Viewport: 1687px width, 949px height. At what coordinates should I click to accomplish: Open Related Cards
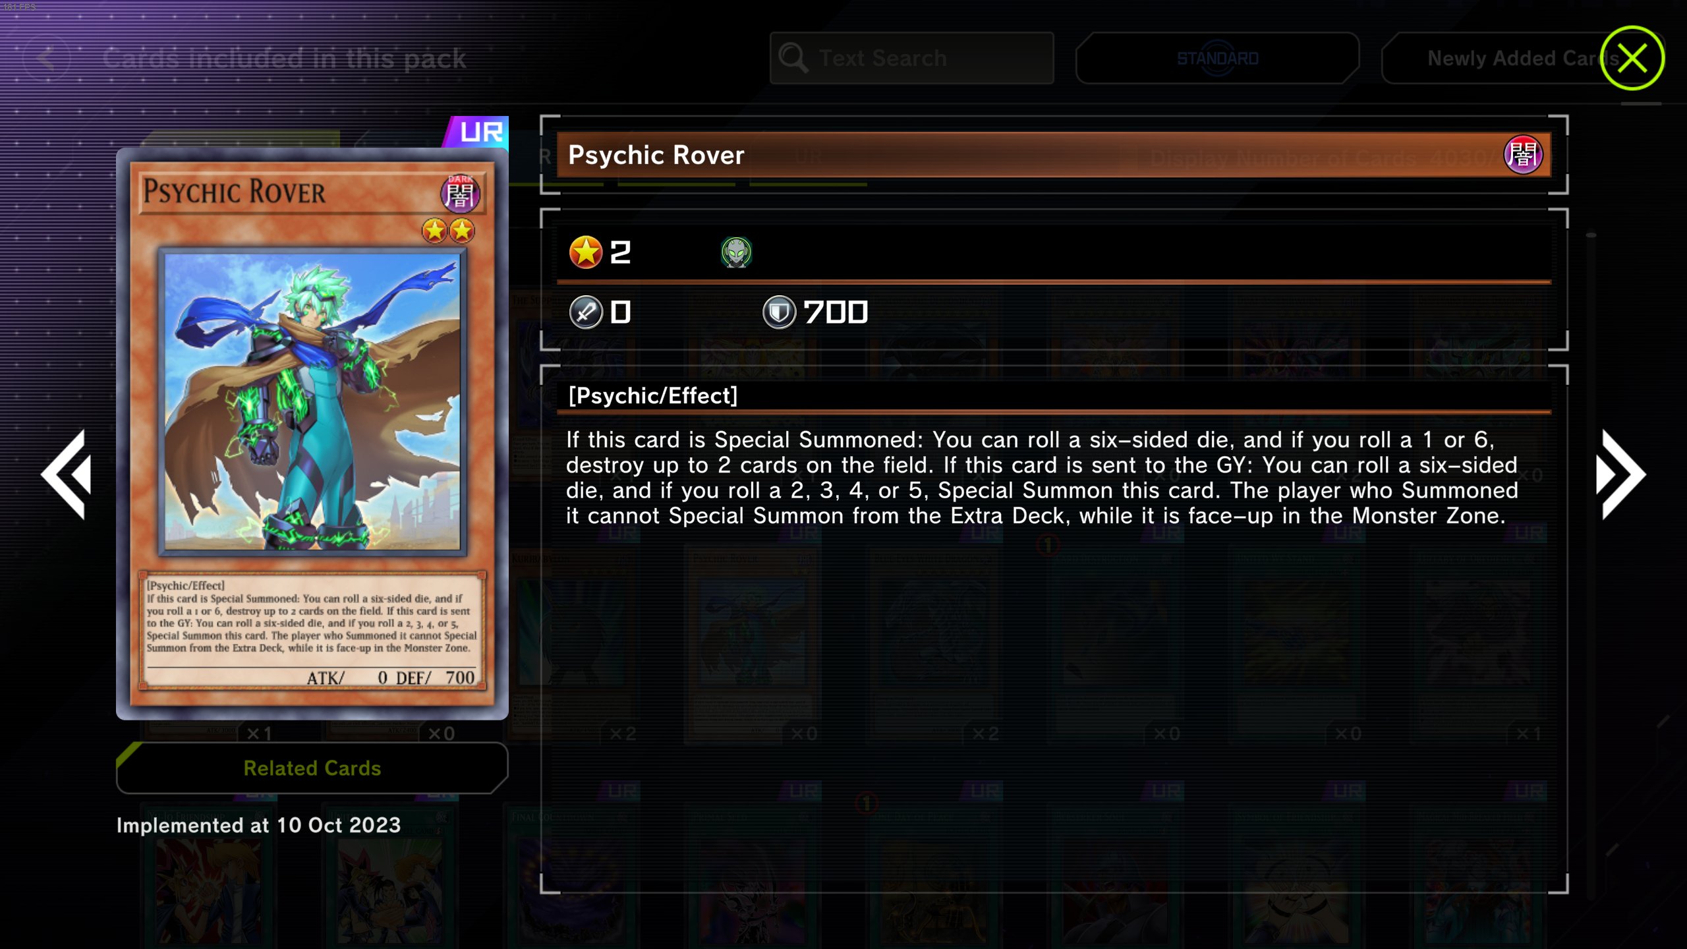pos(312,768)
